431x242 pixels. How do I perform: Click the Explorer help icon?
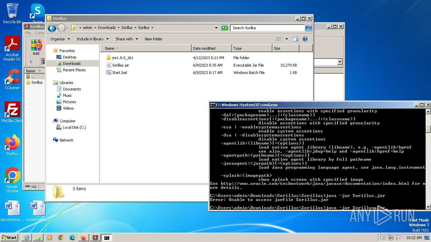(x=305, y=39)
